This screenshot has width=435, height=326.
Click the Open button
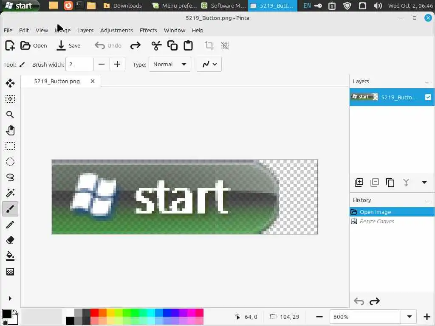pyautogui.click(x=34, y=45)
